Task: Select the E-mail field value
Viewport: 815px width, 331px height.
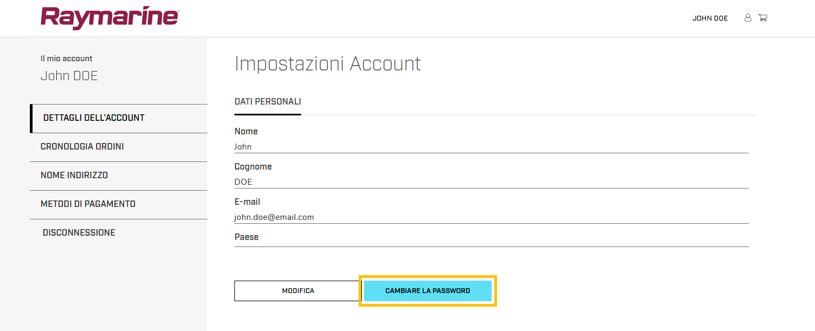Action: click(274, 217)
